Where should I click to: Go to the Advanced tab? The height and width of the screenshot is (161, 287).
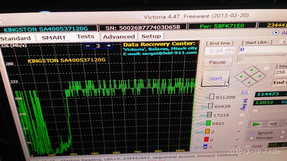click(119, 37)
